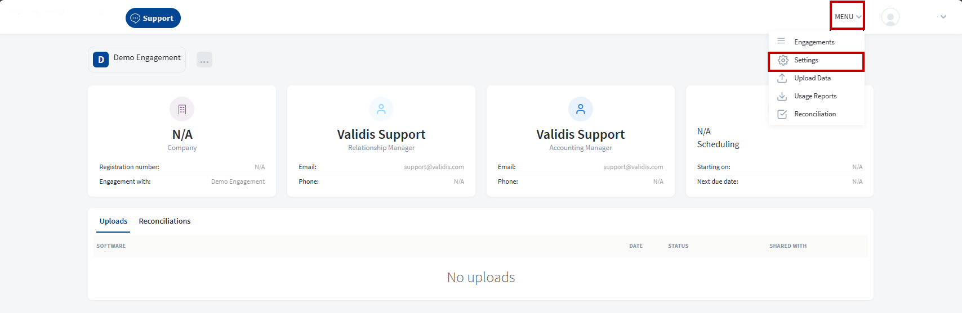Image resolution: width=962 pixels, height=313 pixels.
Task: Click the Starting on label
Action: tap(714, 167)
